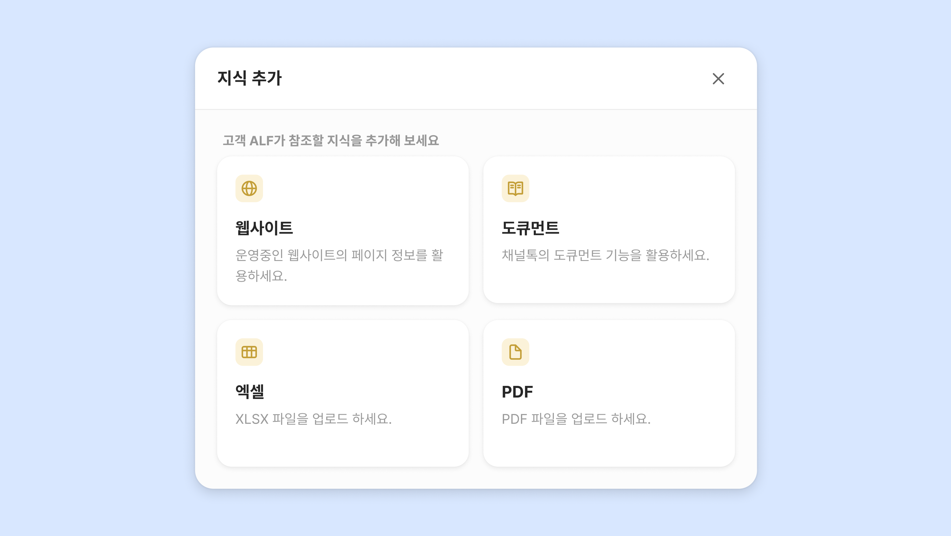Click the file page icon for PDF

pyautogui.click(x=515, y=352)
